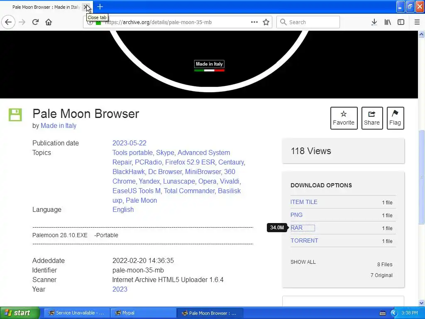Open the Skype topic link
Viewport: 425px width, 319px height.
click(x=165, y=152)
